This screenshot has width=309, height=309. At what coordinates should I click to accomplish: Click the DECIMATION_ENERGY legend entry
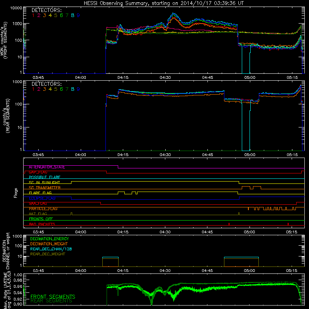coord(49,239)
